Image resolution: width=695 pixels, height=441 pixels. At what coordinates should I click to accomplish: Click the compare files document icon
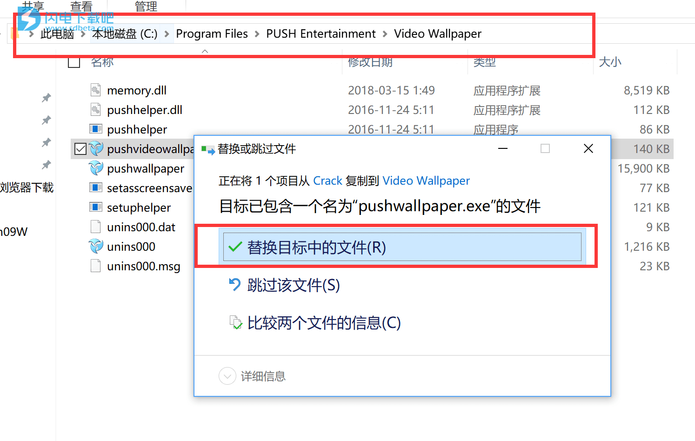236,322
